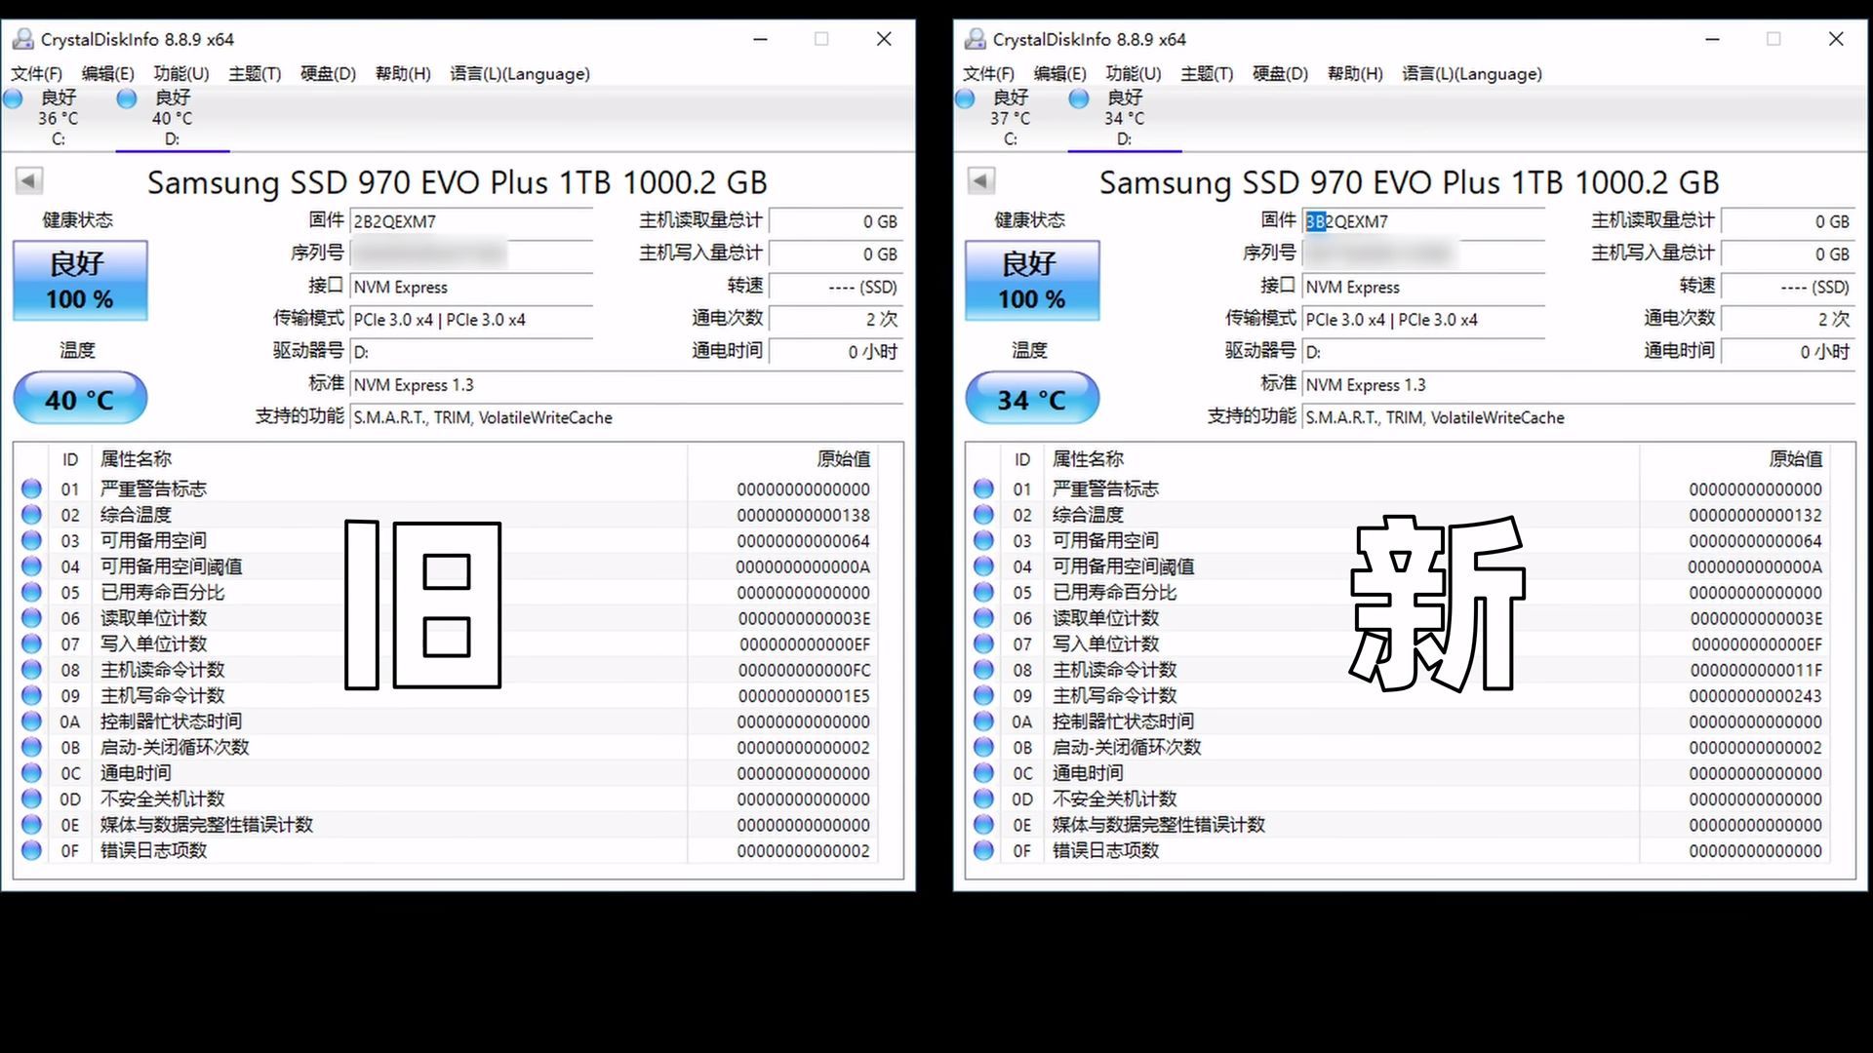Click status orb for attribute 06 in right window
Viewport: 1873px width, 1053px height.
click(983, 618)
